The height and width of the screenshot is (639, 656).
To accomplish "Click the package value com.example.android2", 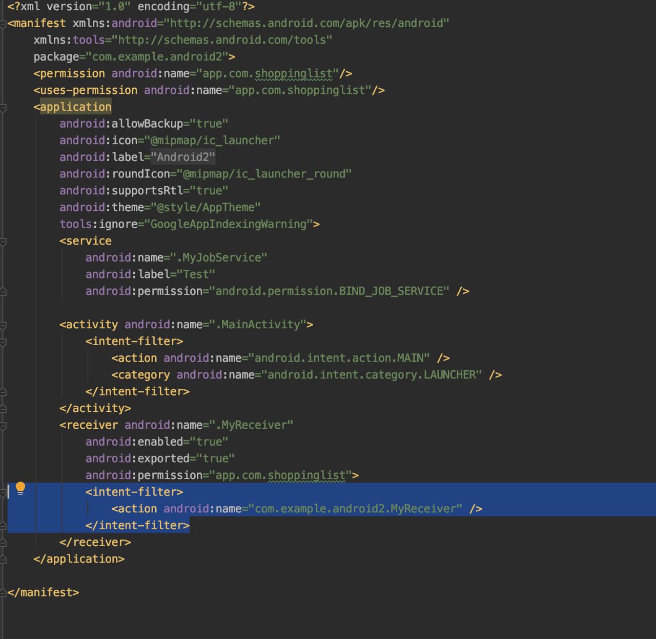I will [x=157, y=57].
